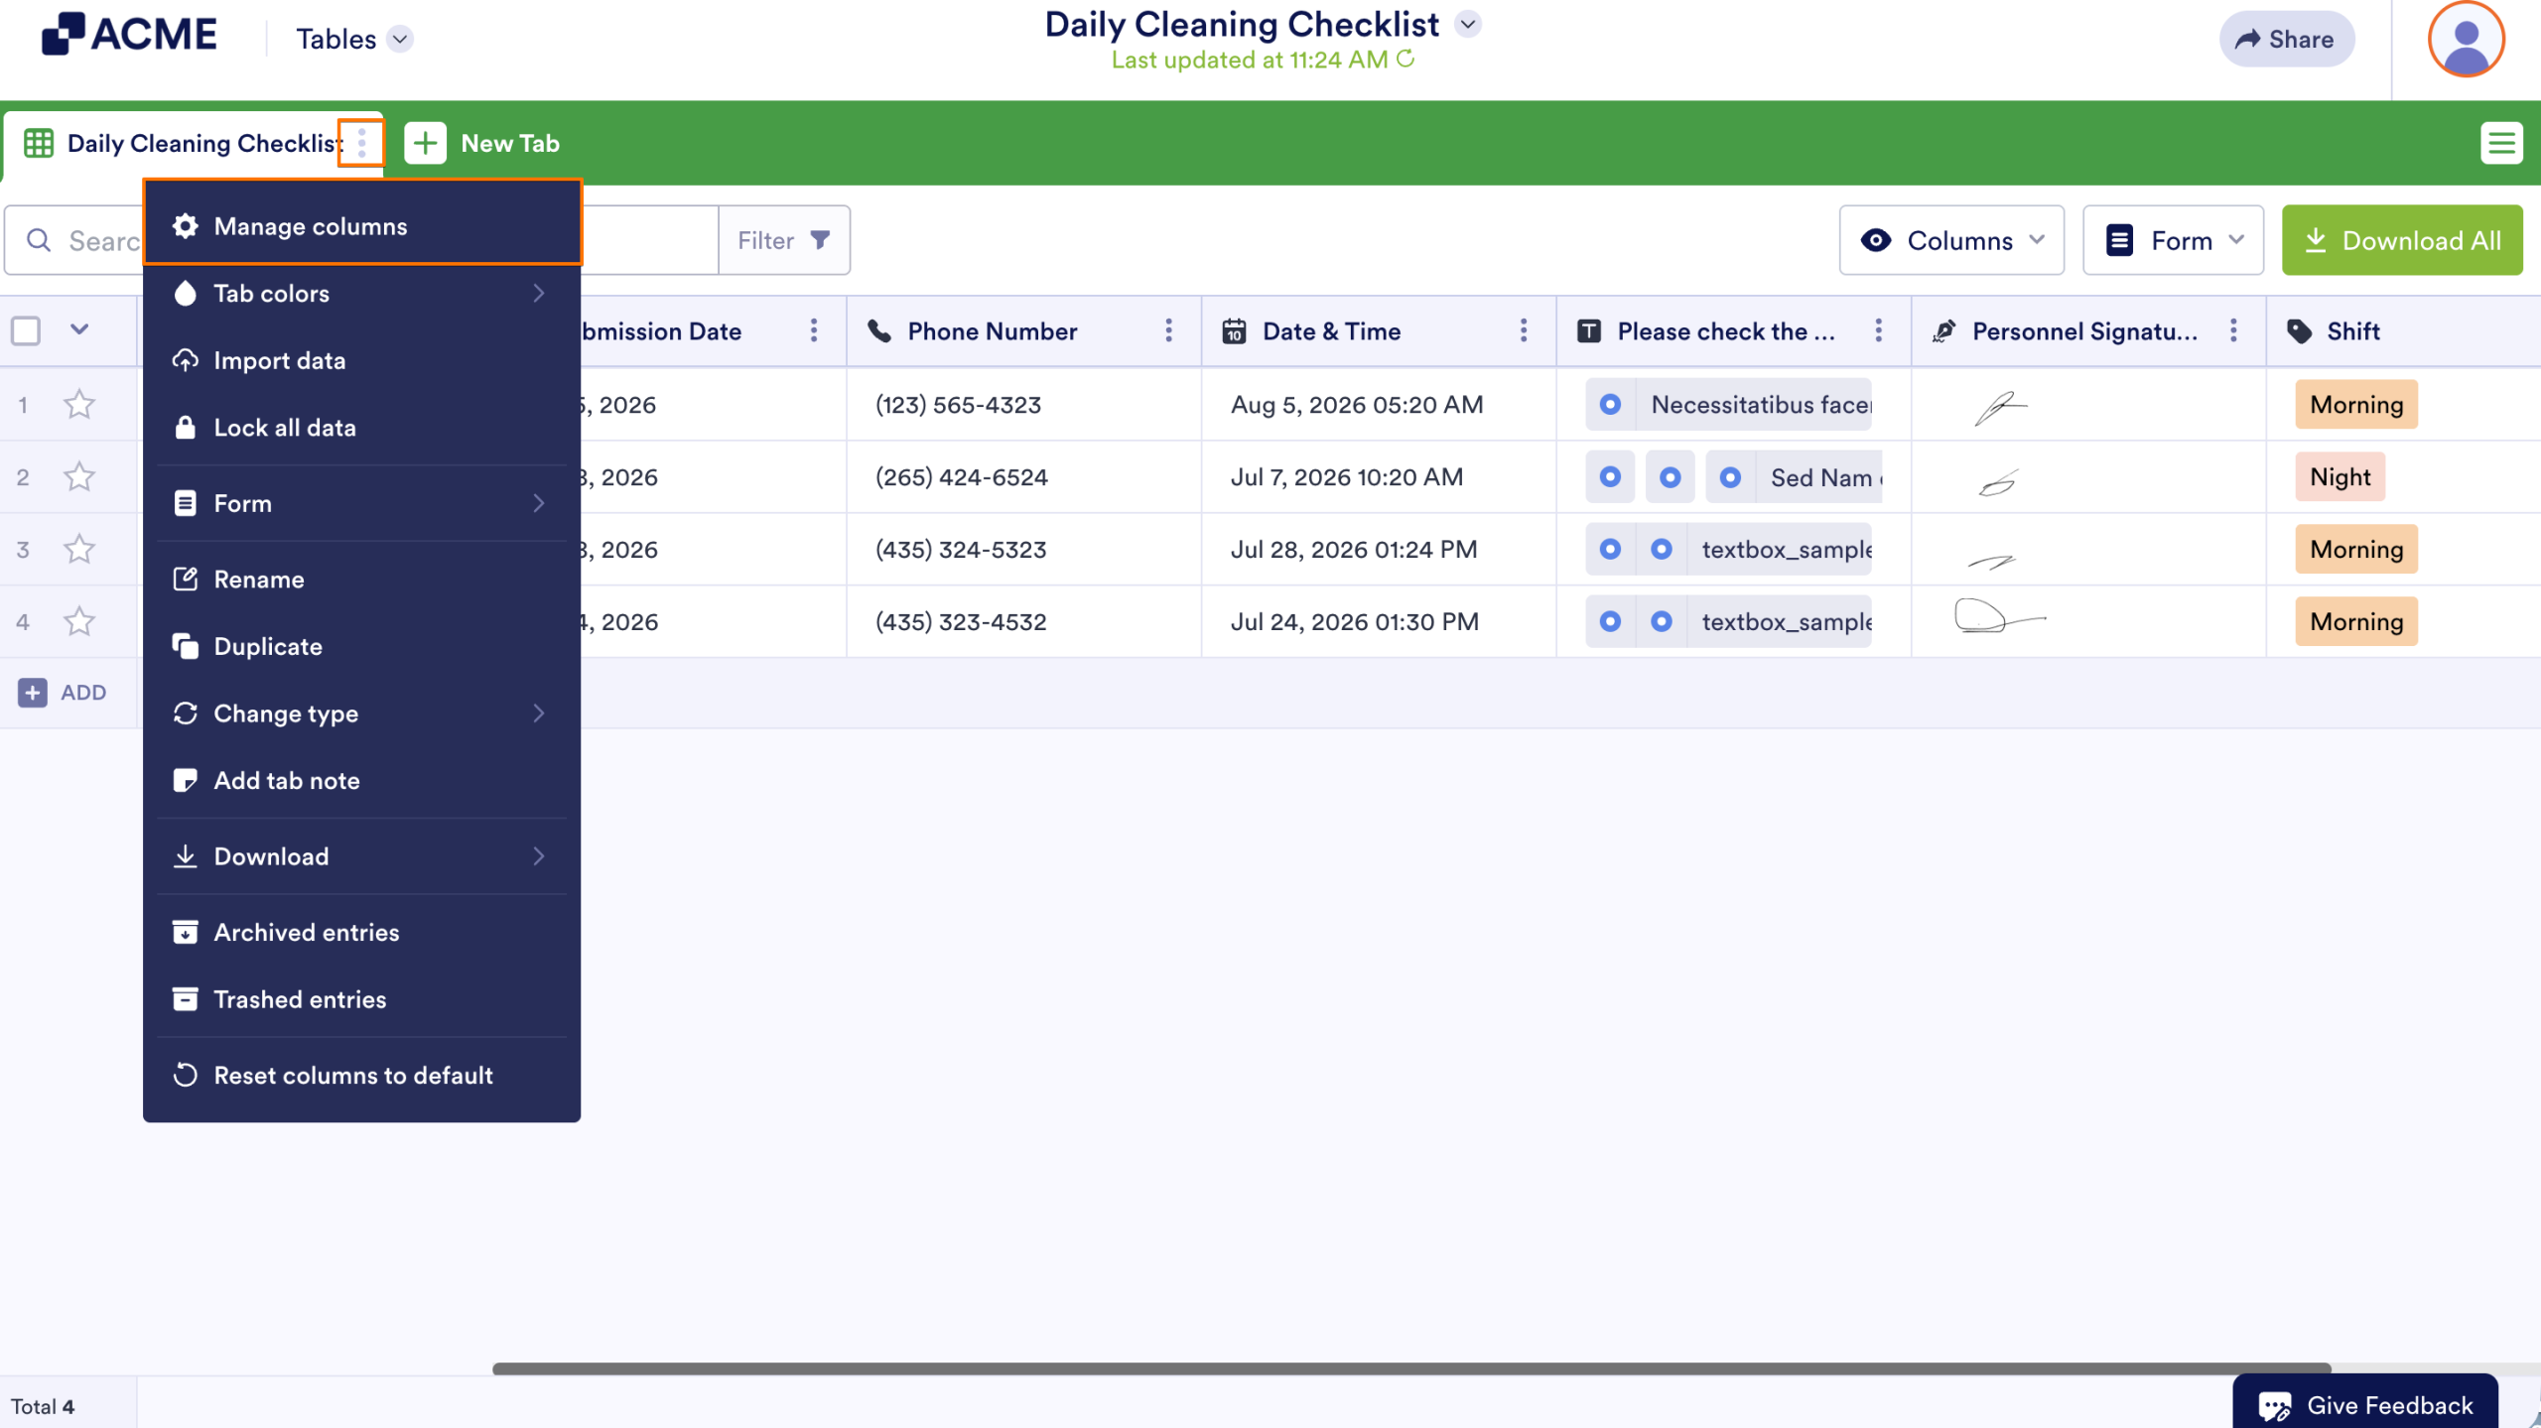
Task: Open the Form dropdown in toolbar
Action: [2173, 240]
